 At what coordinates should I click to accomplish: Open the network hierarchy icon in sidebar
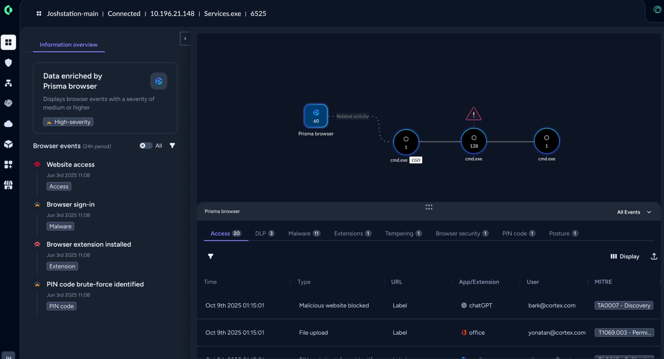pos(8,83)
